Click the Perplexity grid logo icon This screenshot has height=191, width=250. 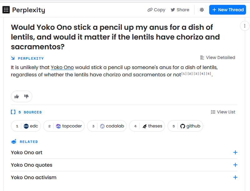[6, 10]
